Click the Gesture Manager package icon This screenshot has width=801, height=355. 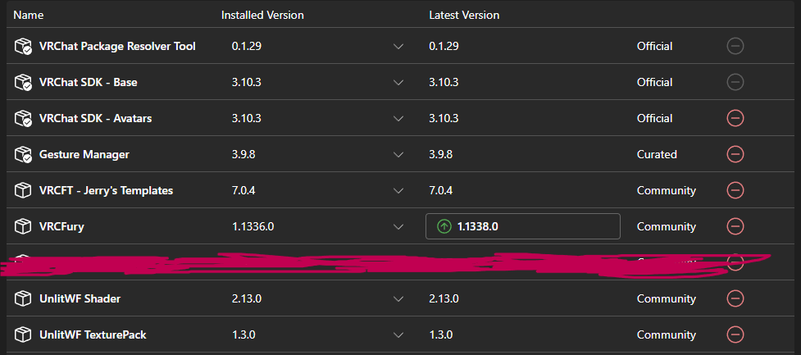pos(23,154)
